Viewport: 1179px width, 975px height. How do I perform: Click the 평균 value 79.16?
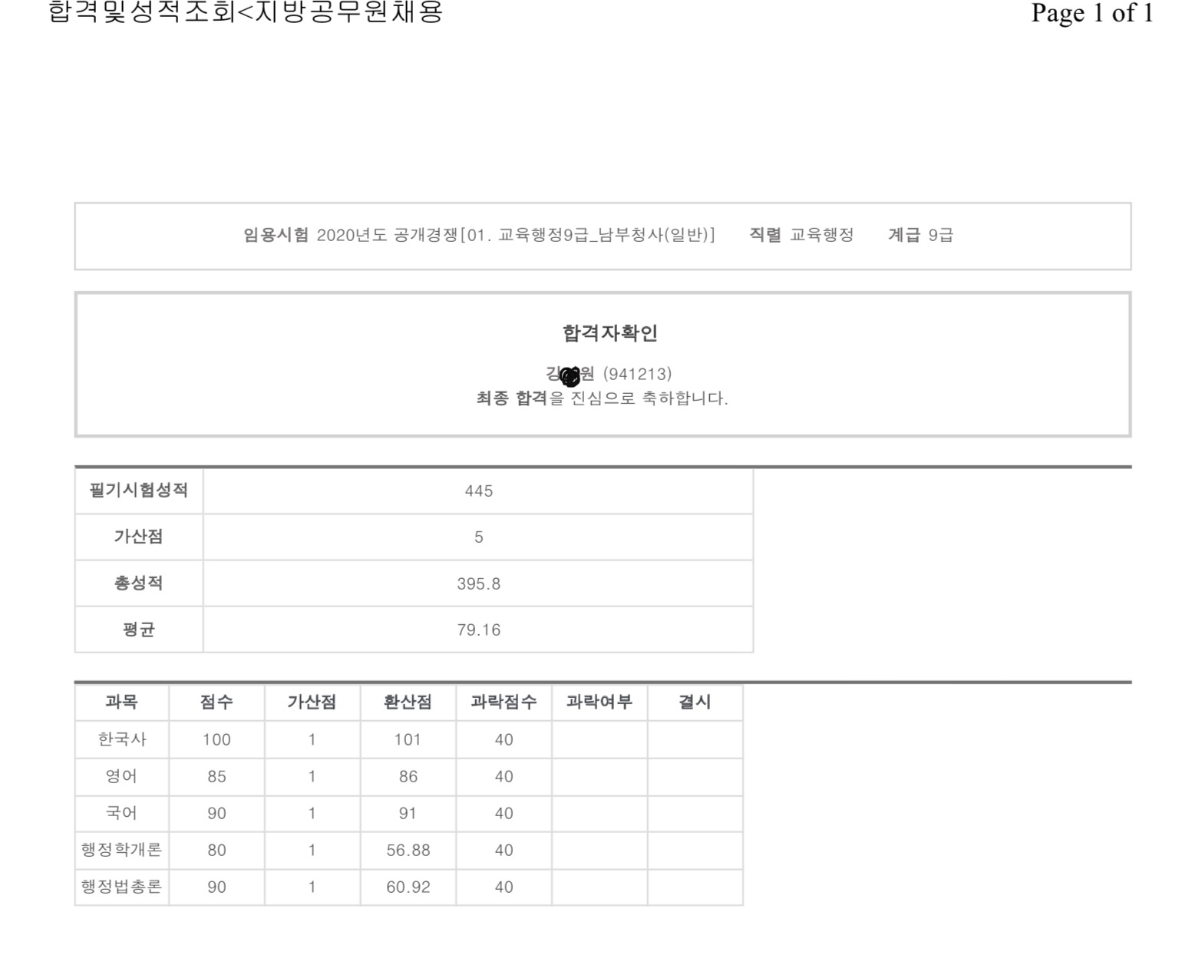pos(478,630)
